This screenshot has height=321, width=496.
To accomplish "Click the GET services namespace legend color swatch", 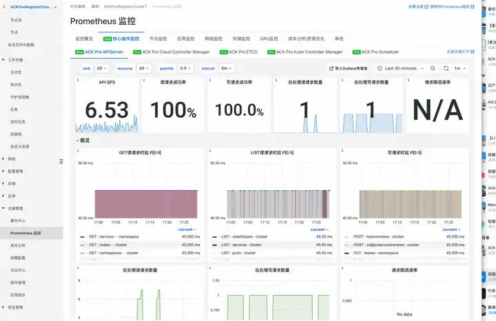I will [x=82, y=237].
